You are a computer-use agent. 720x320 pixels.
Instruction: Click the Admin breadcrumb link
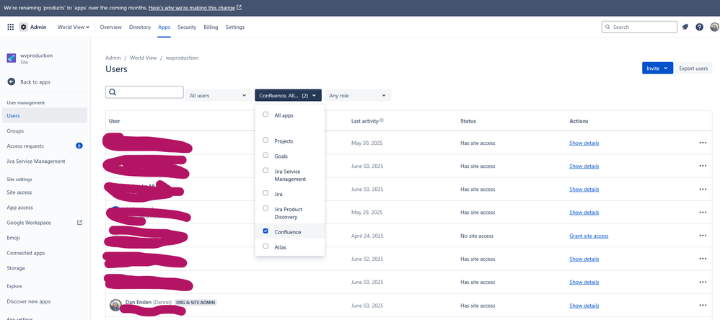coord(113,58)
